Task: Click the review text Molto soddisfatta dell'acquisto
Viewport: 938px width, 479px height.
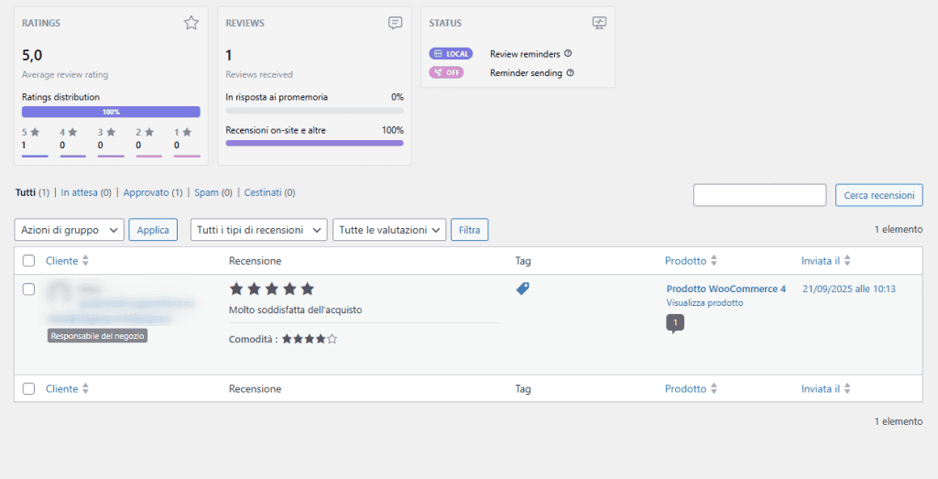Action: (x=296, y=310)
